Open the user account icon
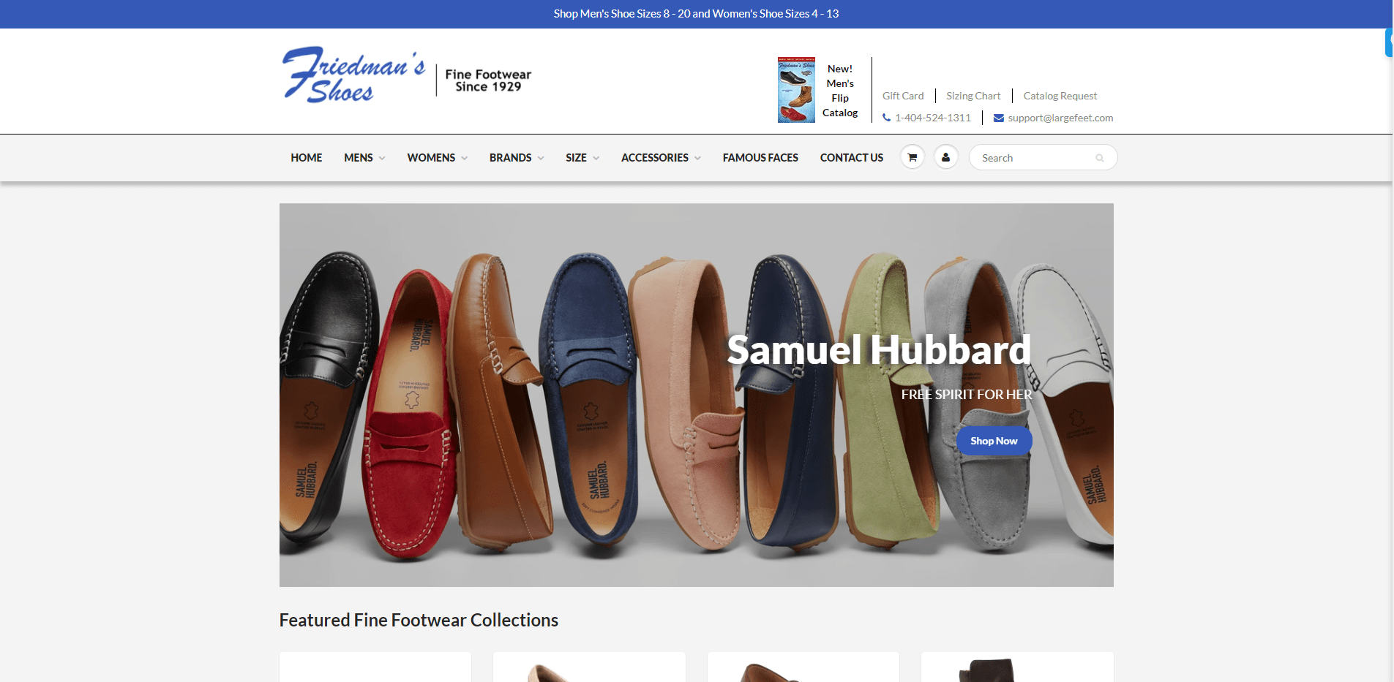The width and height of the screenshot is (1394, 682). tap(946, 157)
